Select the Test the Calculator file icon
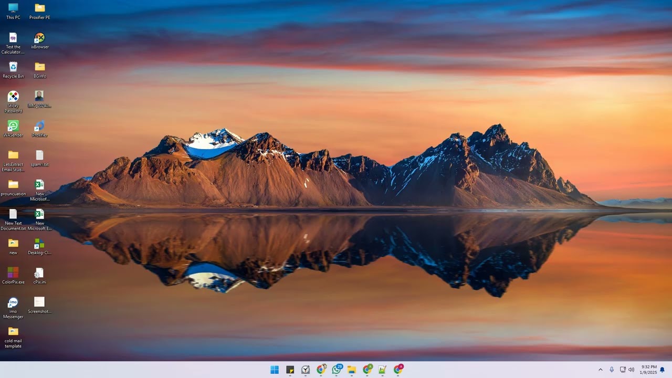 click(13, 43)
